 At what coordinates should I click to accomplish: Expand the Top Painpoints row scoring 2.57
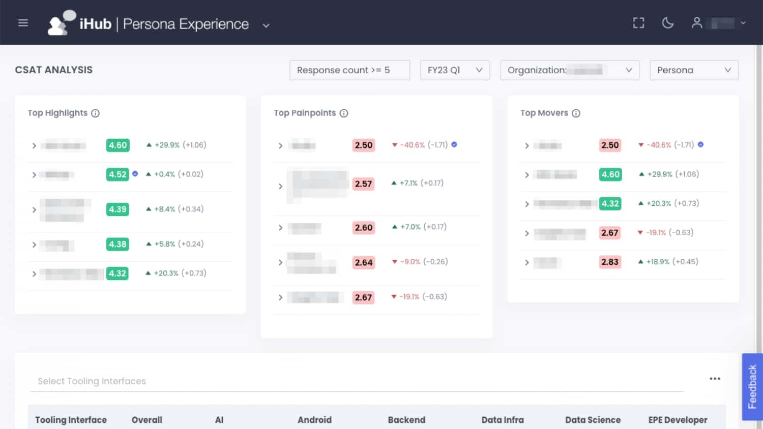click(280, 187)
